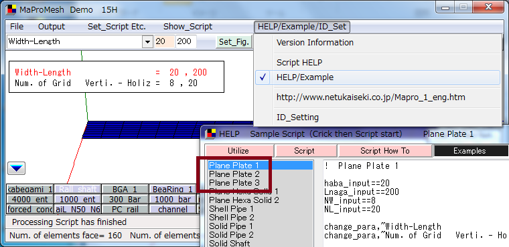The image size is (509, 247).
Task: Select Solid Pipe 1 in the list
Action: coord(231,226)
